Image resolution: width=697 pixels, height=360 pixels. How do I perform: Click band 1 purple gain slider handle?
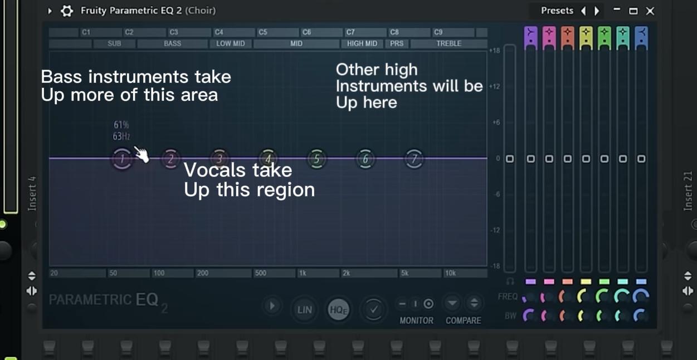pyautogui.click(x=531, y=159)
